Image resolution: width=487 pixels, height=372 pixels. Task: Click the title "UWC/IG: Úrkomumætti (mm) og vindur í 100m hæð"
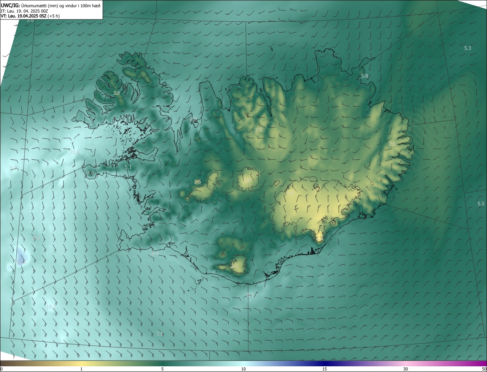point(51,5)
